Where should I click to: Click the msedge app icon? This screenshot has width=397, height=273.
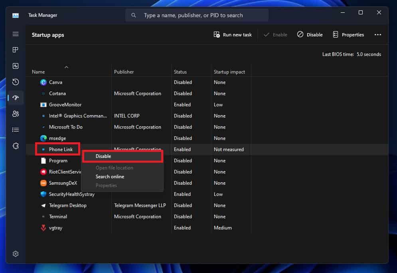pos(43,138)
